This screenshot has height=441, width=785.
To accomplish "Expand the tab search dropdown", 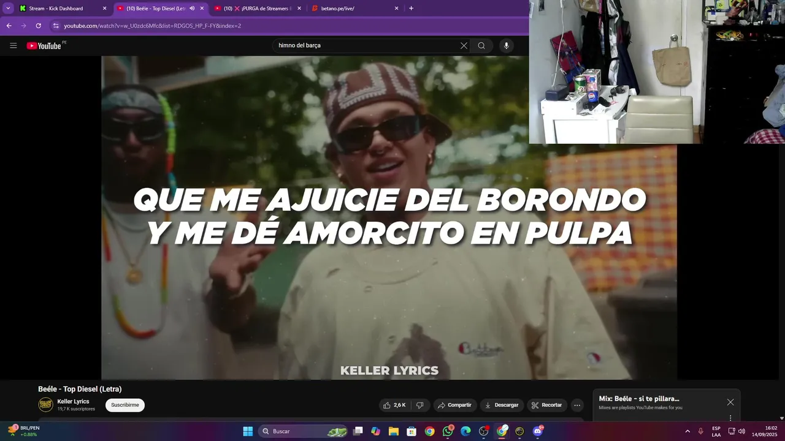I will coord(8,9).
